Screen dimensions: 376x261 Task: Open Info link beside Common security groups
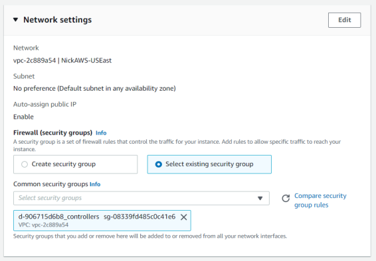(x=95, y=184)
